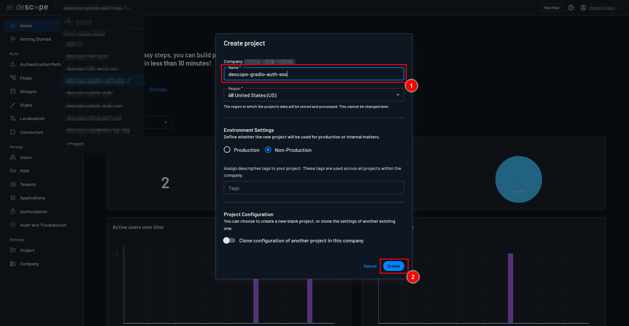Click inside the project Name field
Viewport: 629px width, 326px height.
click(x=313, y=74)
